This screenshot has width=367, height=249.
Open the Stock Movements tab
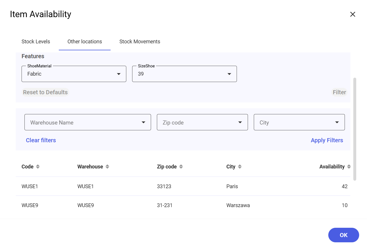point(140,42)
